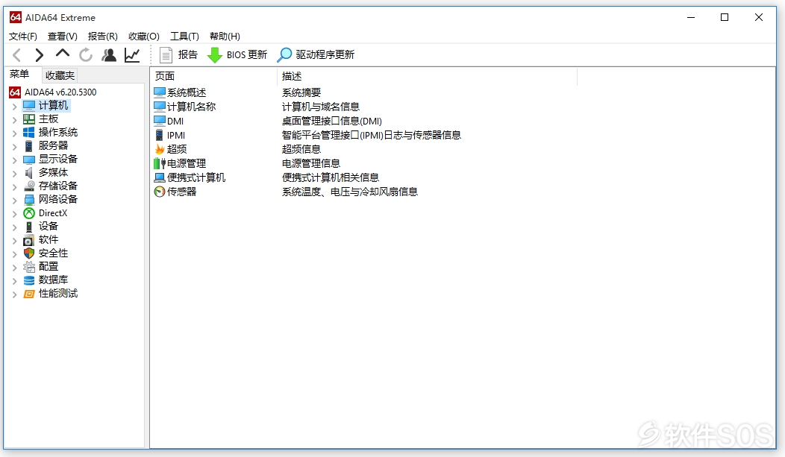This screenshot has width=785, height=457.
Task: Open the 收藏(O) menu
Action: coord(144,37)
